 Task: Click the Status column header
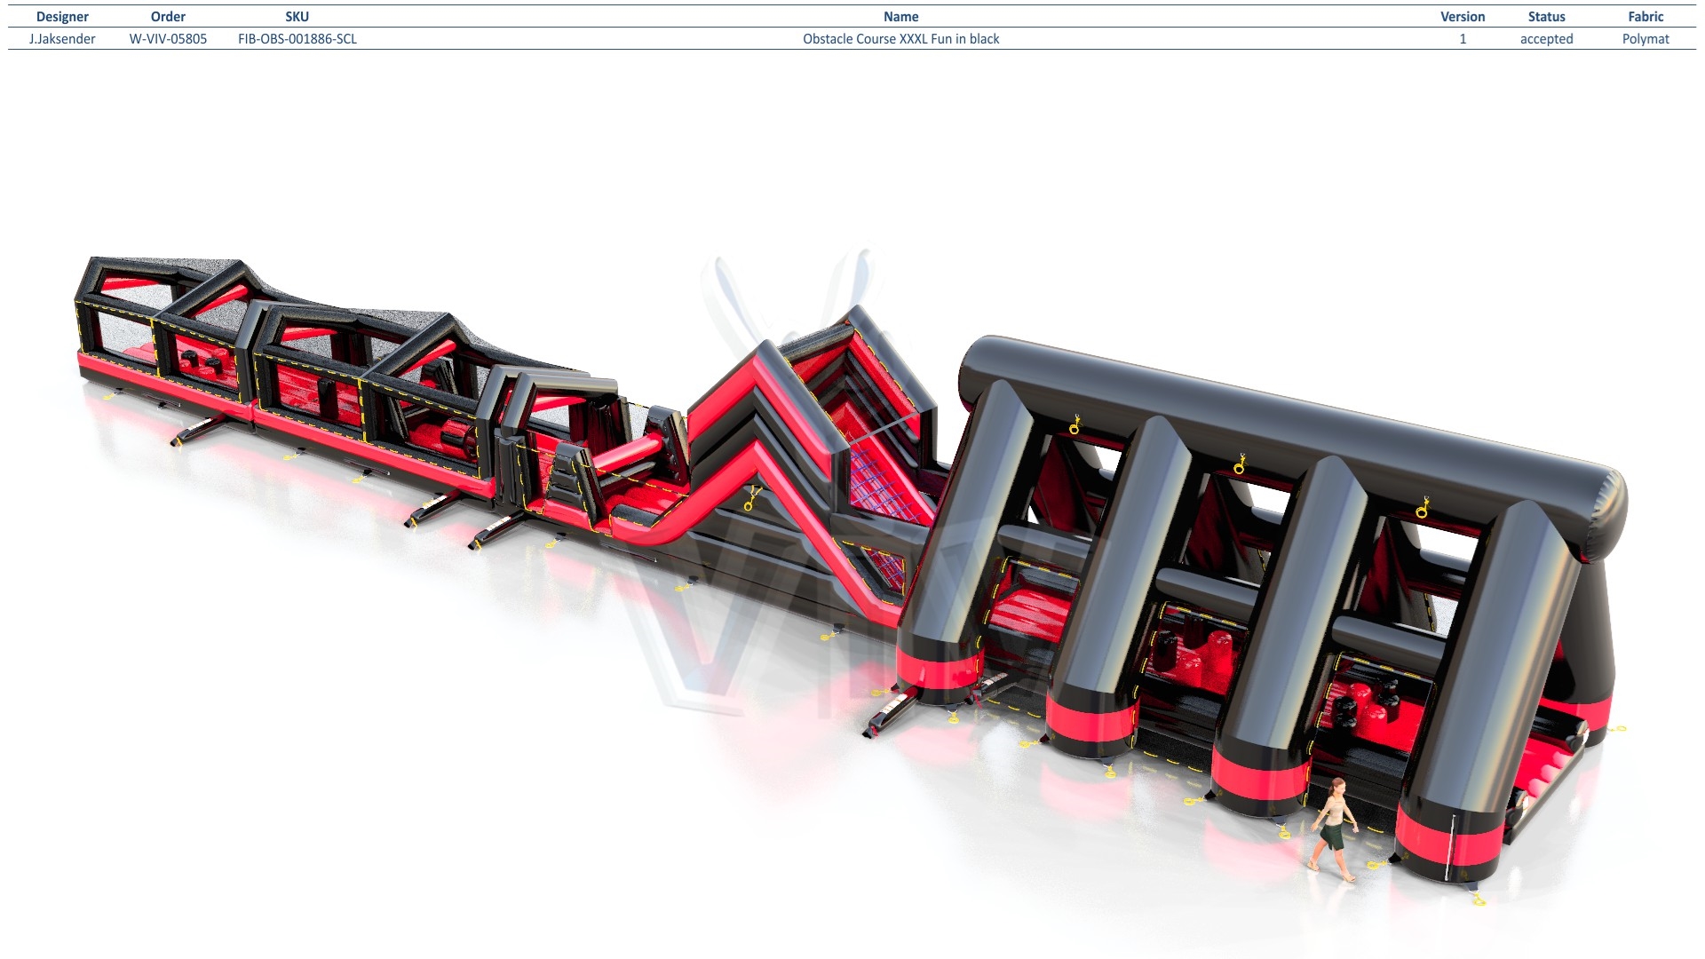click(x=1546, y=17)
